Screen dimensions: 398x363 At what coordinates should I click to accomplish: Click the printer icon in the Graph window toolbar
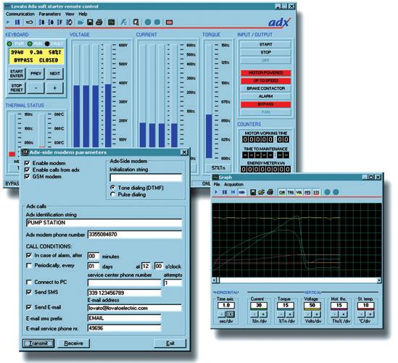[x=270, y=192]
